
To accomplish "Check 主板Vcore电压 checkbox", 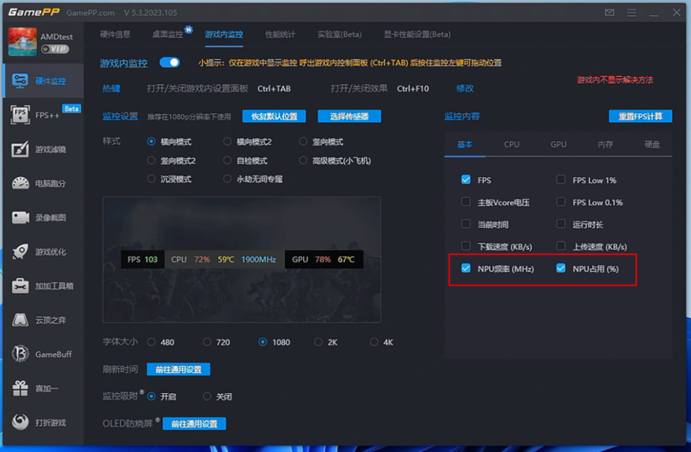I will (466, 202).
